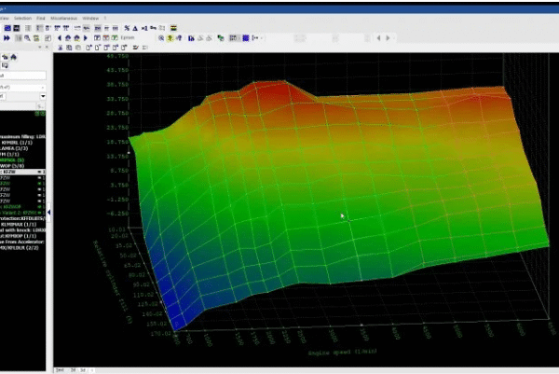The height and width of the screenshot is (374, 559).
Task: Click the gray right navigation arrow at right toolbar
Action: (388, 38)
